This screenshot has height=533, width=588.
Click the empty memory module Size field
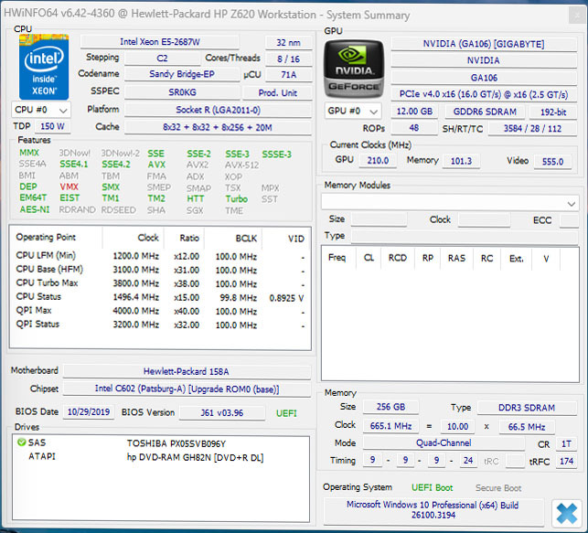pos(379,219)
